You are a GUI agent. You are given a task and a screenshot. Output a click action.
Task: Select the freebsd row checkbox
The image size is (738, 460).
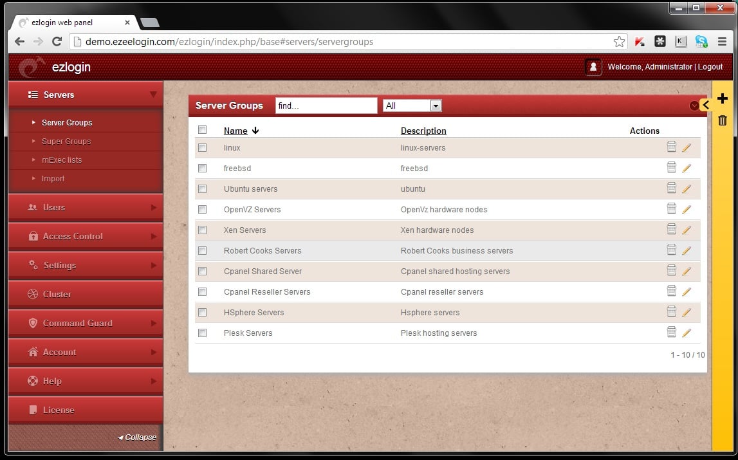coord(203,168)
